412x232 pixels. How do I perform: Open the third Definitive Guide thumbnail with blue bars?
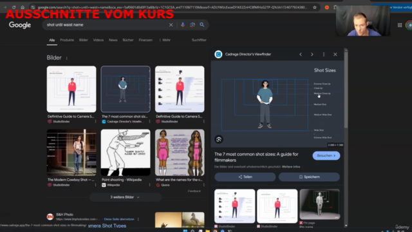tap(180, 89)
